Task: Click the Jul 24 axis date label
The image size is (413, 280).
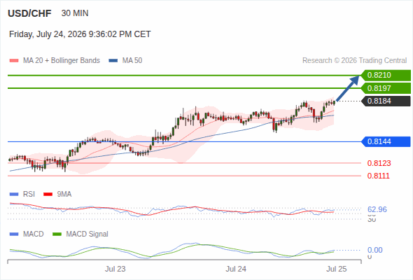Action: (x=236, y=269)
